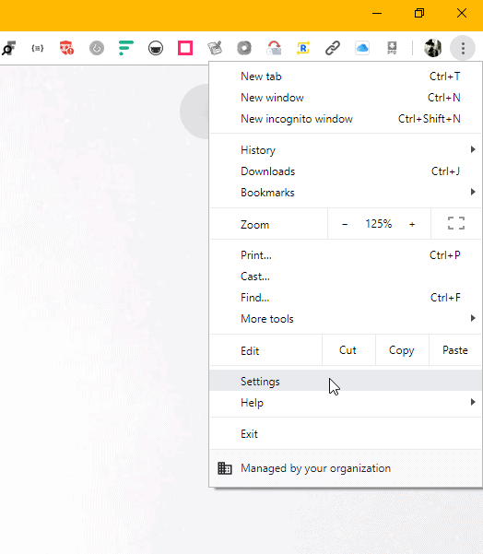Screen dimensions: 483x554
Task: Click the chain link extension icon
Action: tap(333, 48)
